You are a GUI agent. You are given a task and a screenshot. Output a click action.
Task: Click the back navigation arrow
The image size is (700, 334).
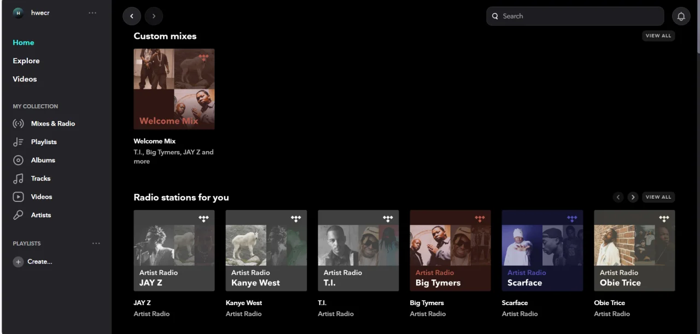[132, 16]
